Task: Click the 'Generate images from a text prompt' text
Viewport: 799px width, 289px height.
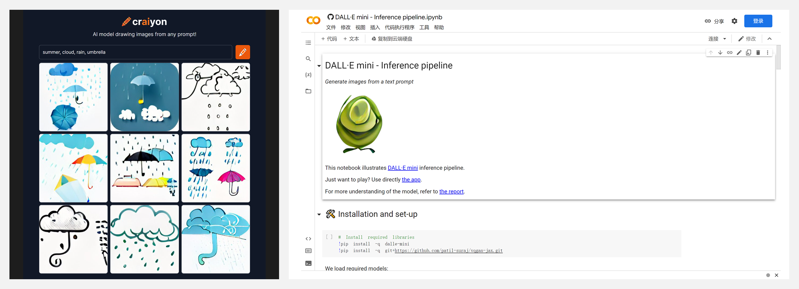Action: click(369, 82)
